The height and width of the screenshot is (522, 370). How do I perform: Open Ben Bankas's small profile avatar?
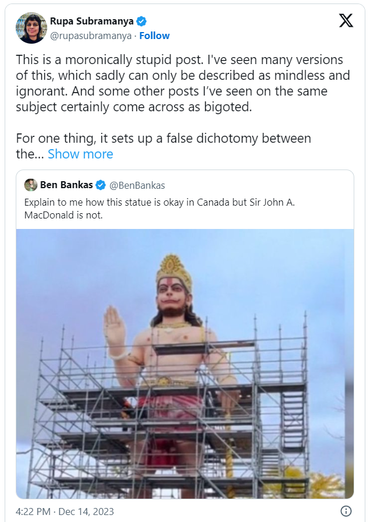(x=31, y=185)
